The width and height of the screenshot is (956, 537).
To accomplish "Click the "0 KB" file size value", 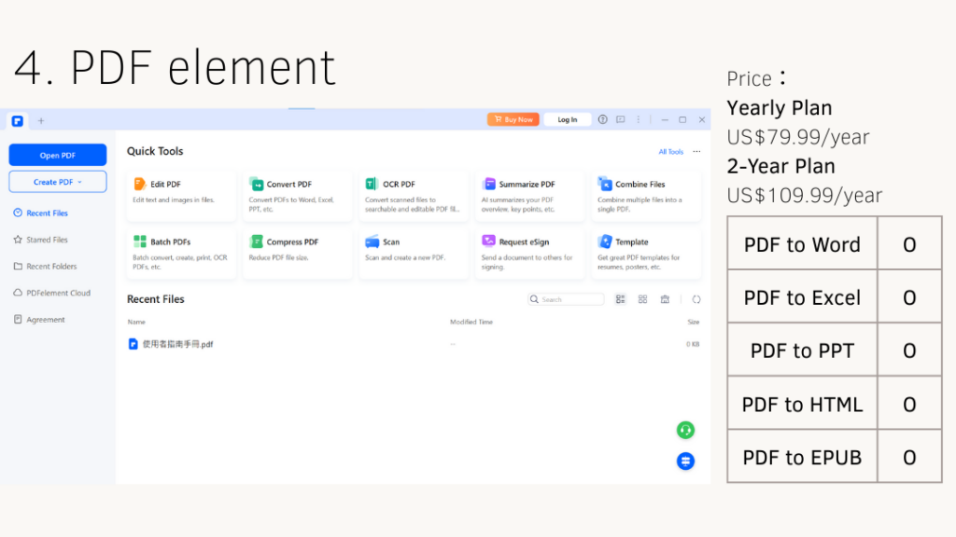I will (x=693, y=345).
